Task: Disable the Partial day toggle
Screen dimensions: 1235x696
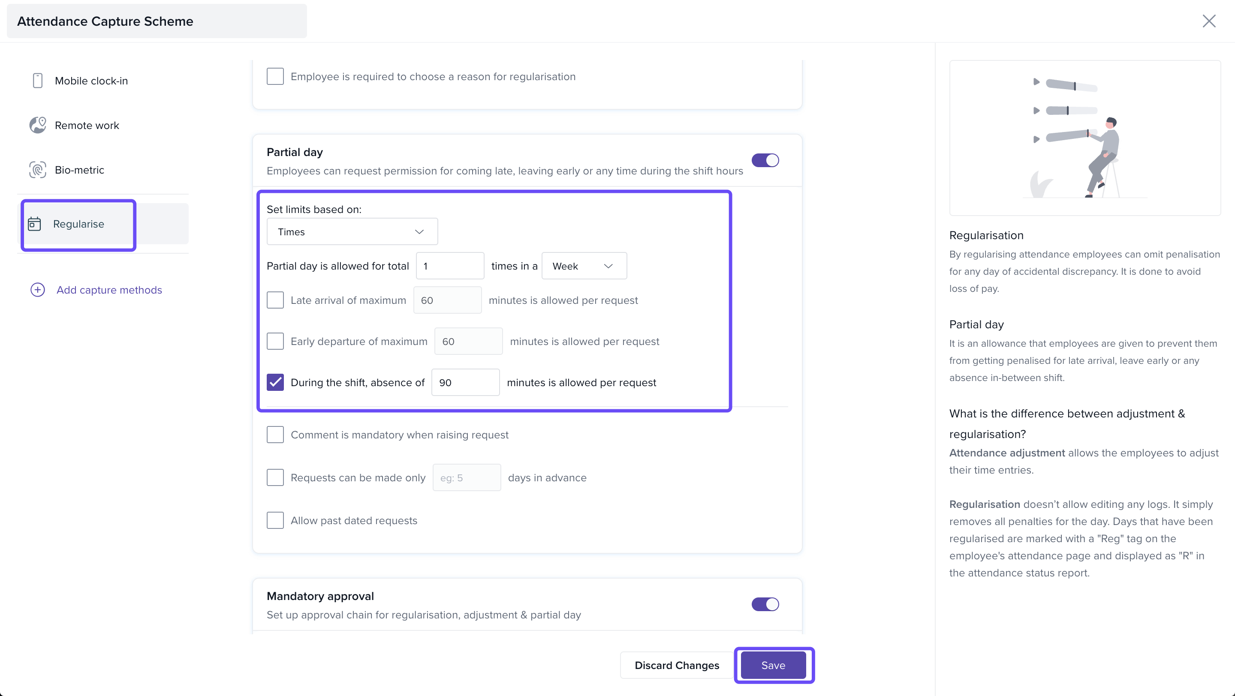Action: click(x=765, y=160)
